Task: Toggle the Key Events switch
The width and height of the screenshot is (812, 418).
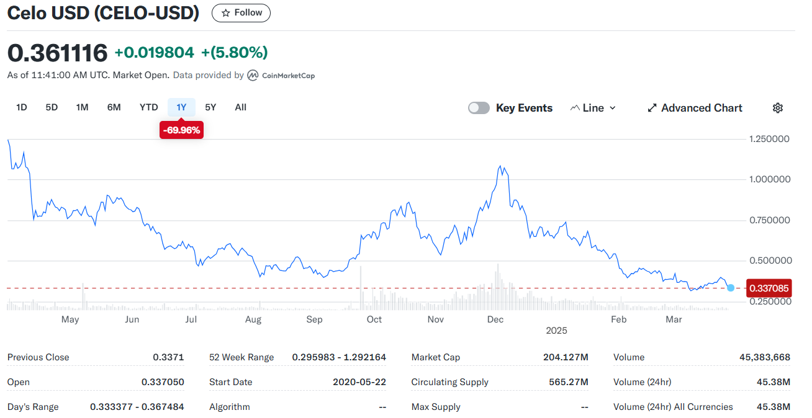Action: (479, 108)
